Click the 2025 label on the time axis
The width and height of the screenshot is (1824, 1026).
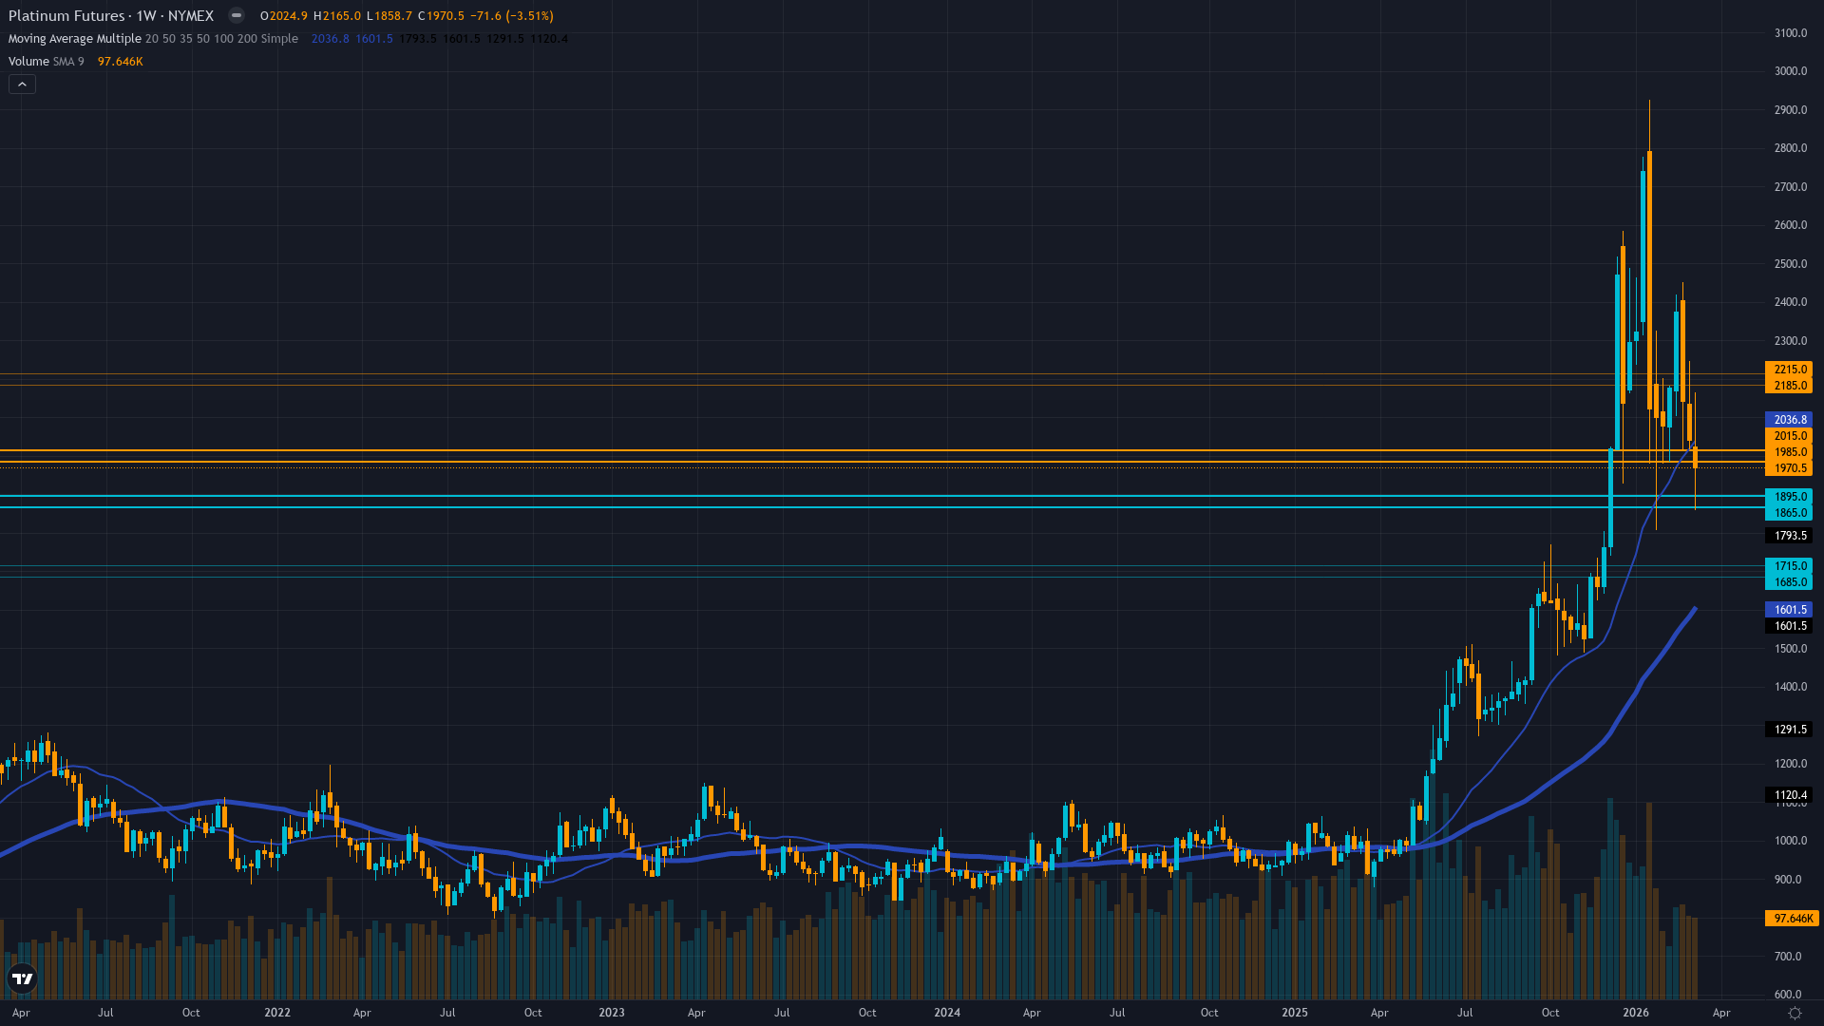[1295, 1013]
